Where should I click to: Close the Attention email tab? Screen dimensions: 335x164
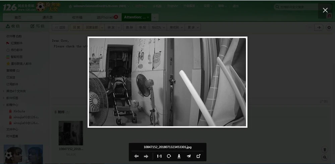(148, 17)
